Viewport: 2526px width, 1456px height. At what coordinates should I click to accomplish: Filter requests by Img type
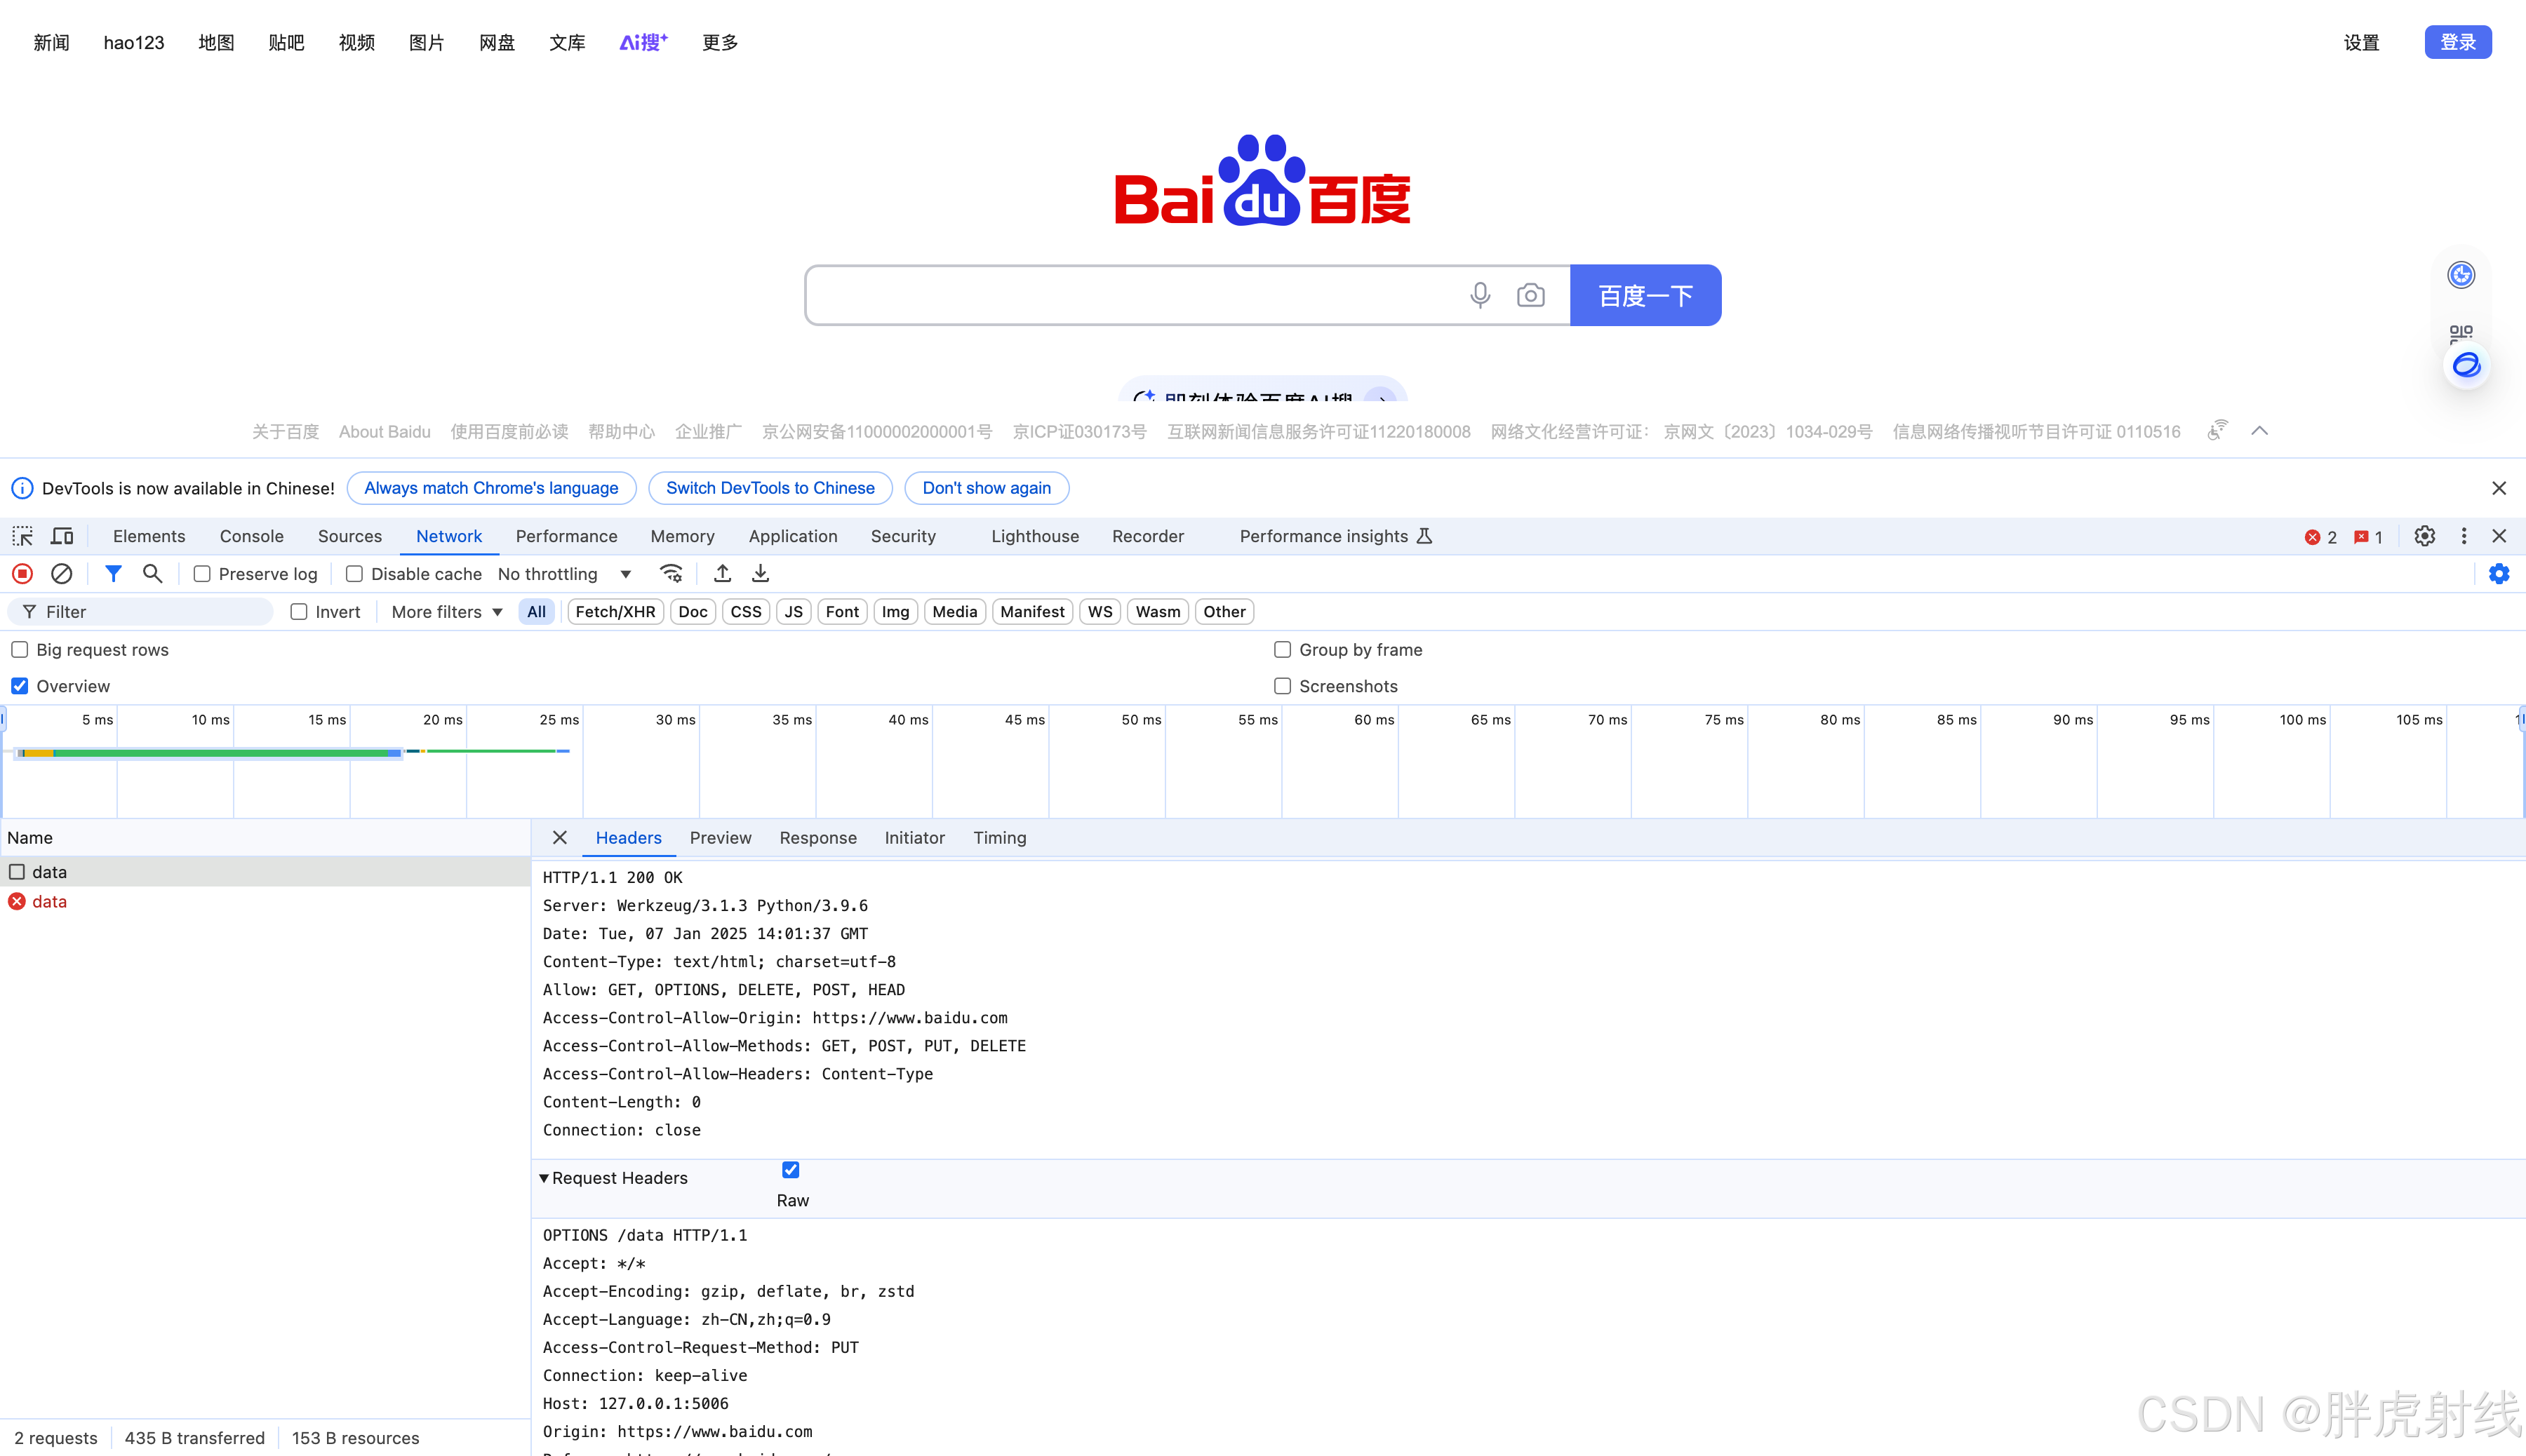tap(895, 612)
